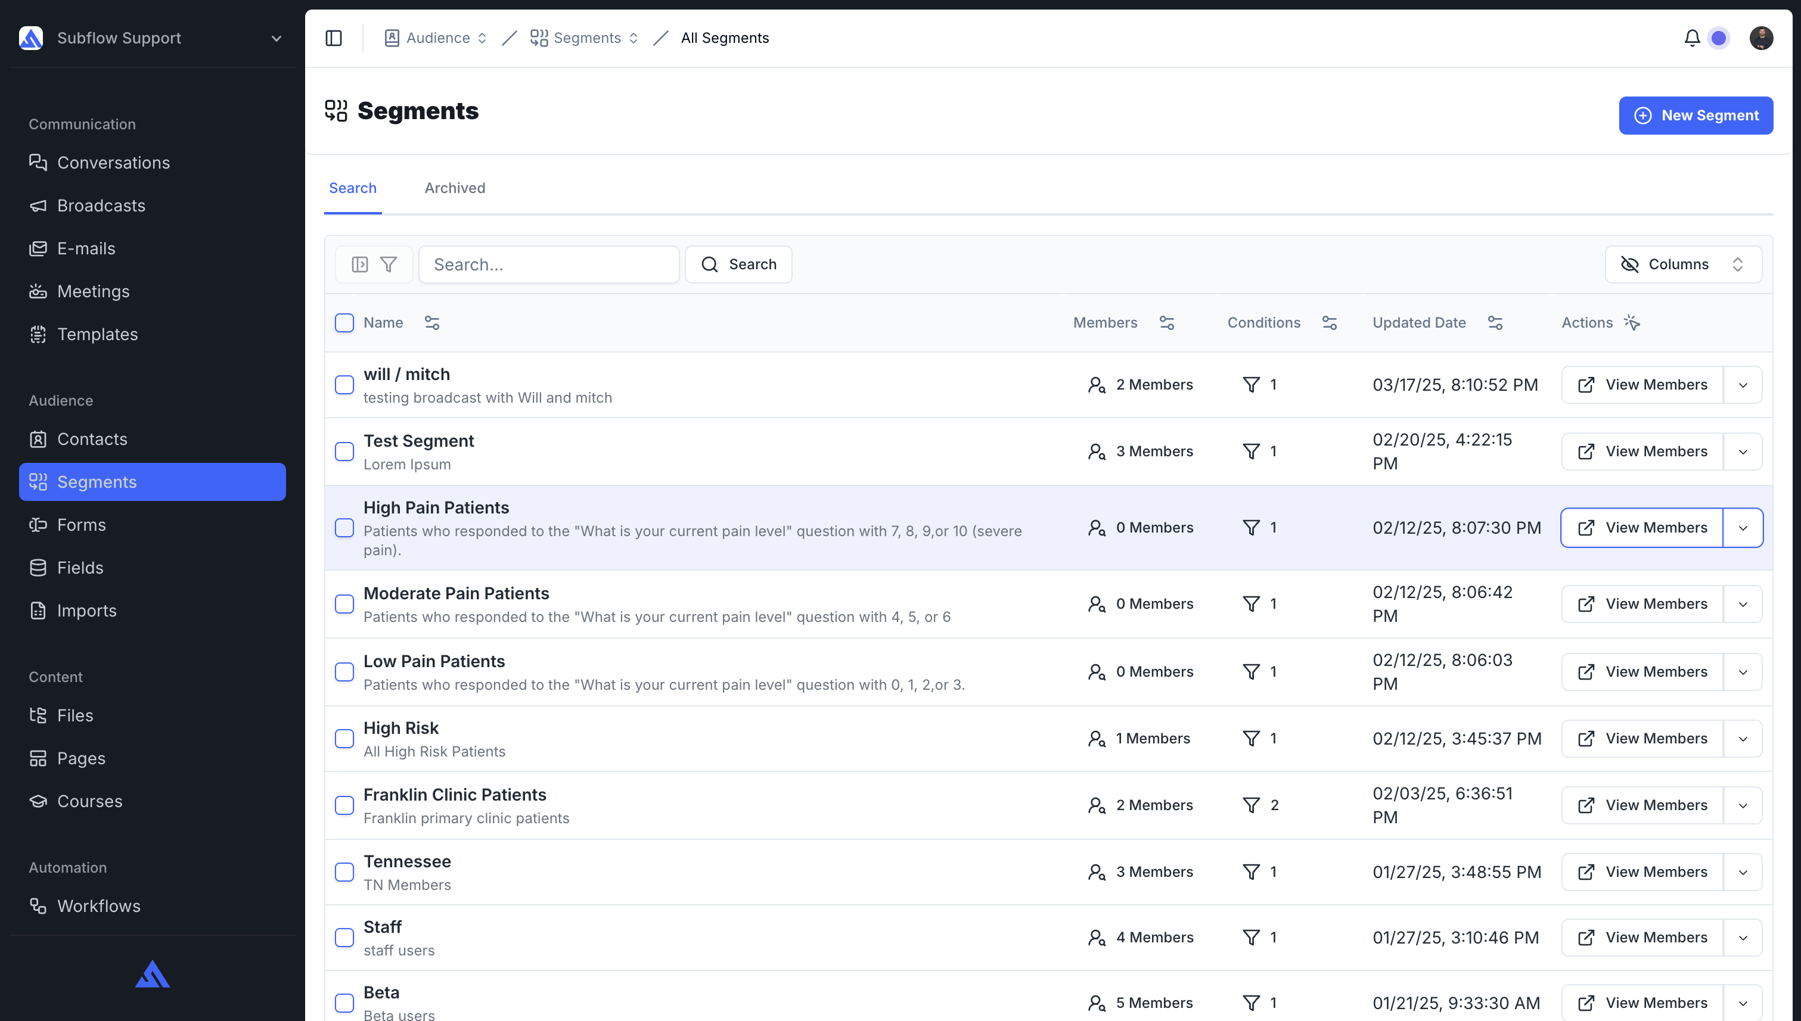
Task: Open Files under Content
Action: 152,715
